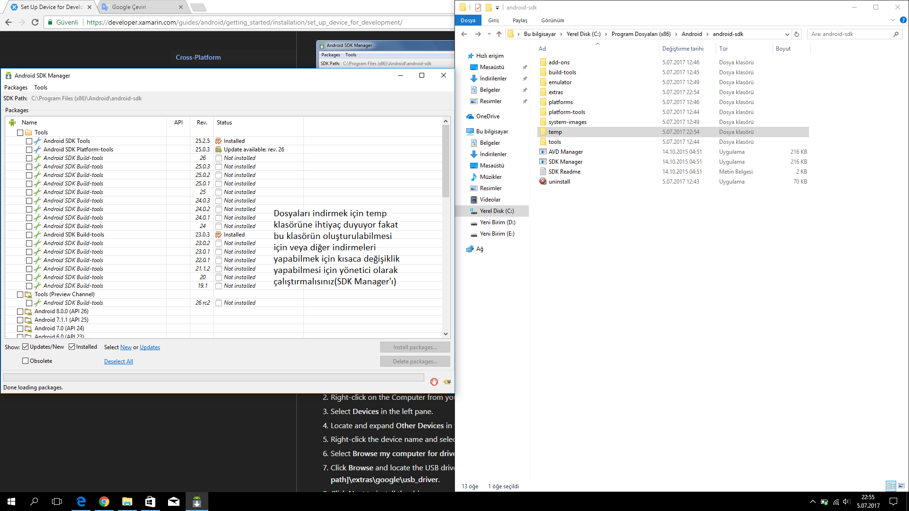
Task: Open Microsoft Edge from taskbar
Action: coord(81,502)
